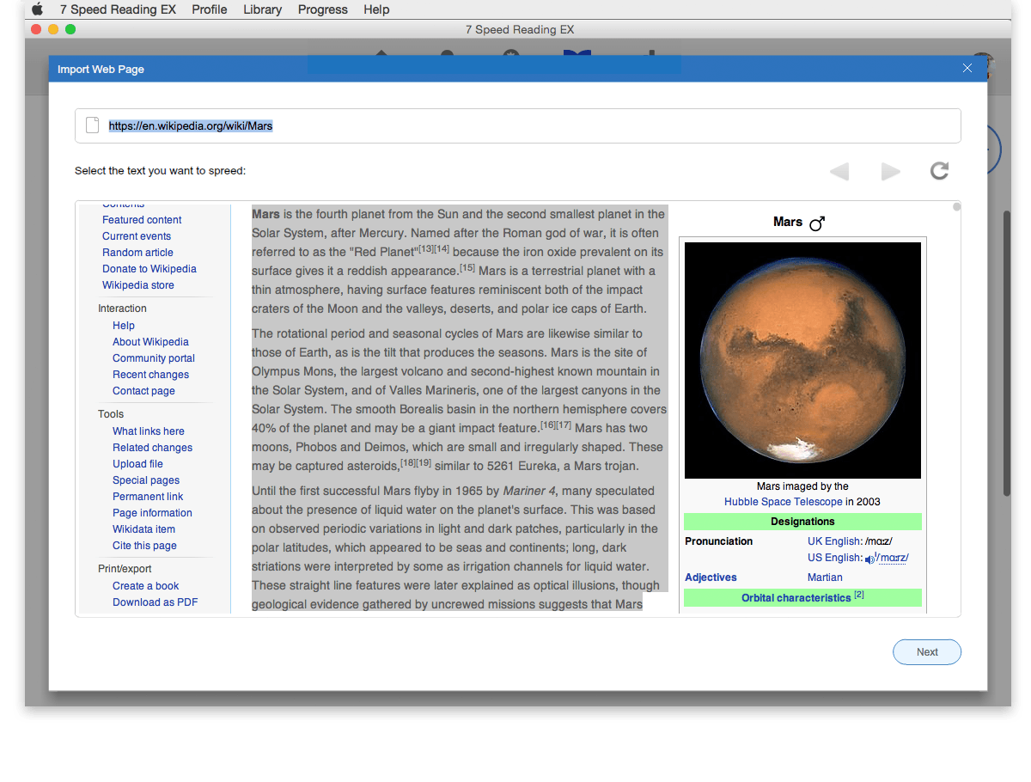Screen dimensions: 1031x782
Task: Open the Hubble Space Telescope link
Action: [783, 502]
